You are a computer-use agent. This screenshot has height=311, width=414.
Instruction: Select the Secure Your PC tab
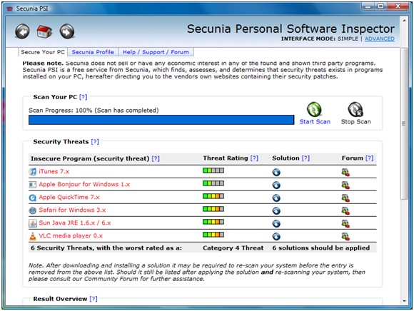tap(43, 52)
